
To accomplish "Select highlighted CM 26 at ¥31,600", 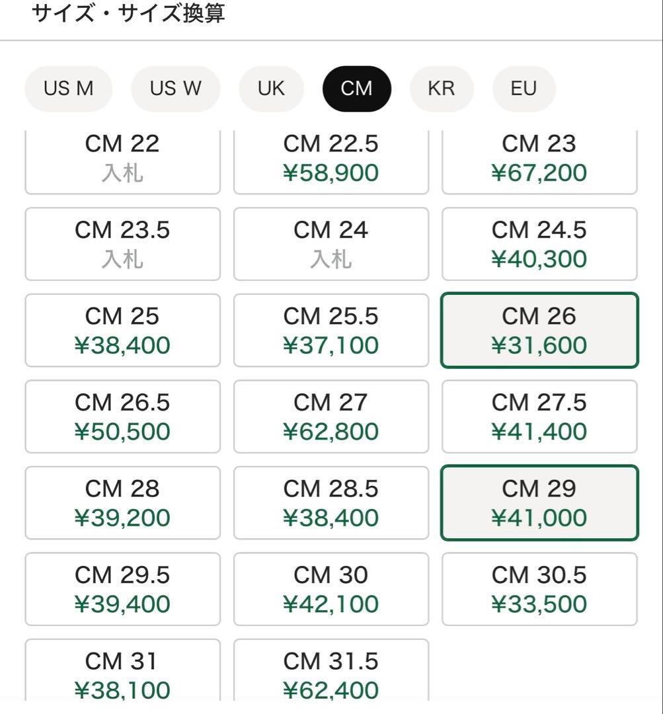I will (539, 330).
